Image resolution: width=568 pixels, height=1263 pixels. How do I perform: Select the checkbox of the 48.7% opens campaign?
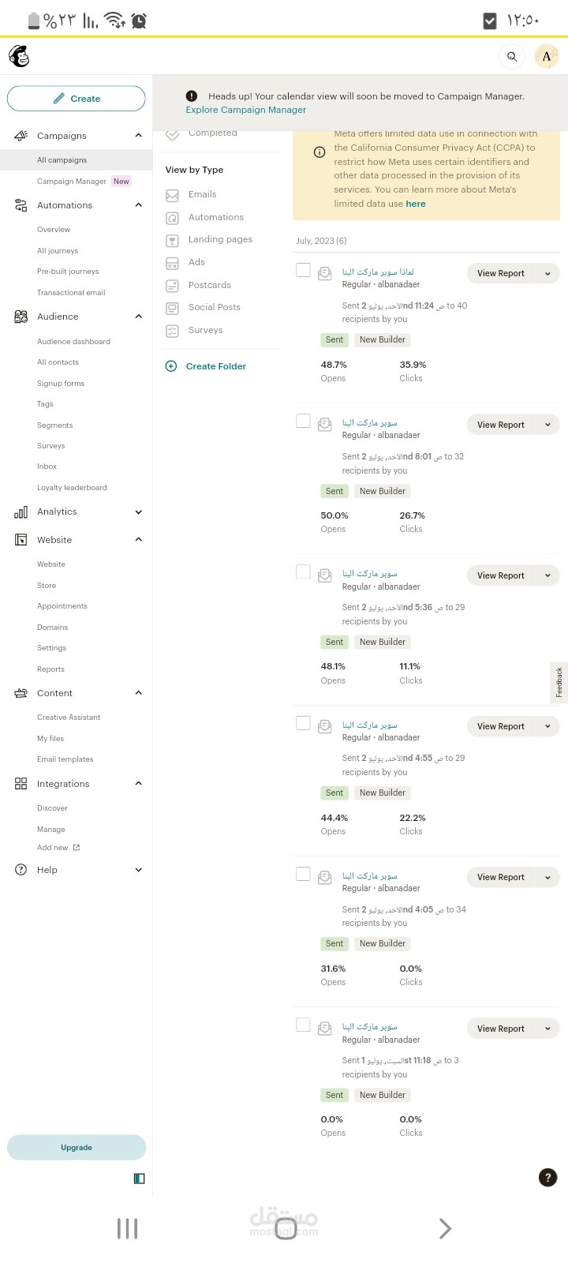303,270
